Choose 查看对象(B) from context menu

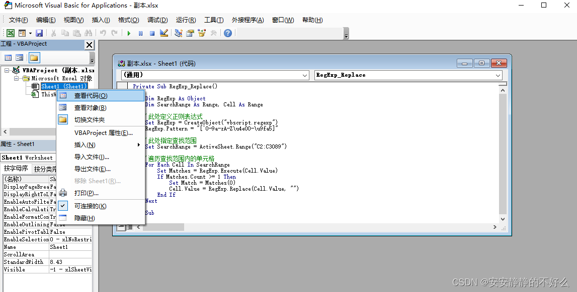[101, 108]
